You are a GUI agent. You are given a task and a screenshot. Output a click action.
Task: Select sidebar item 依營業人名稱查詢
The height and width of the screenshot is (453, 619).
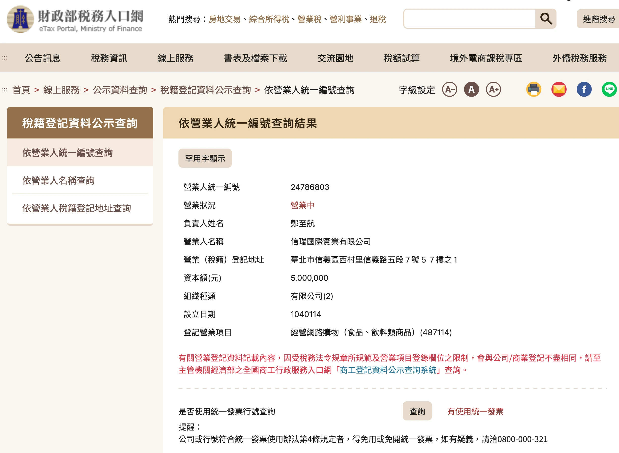(80, 180)
